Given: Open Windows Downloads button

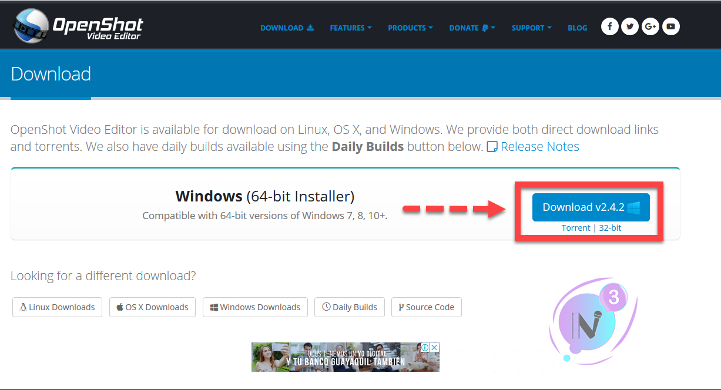Looking at the screenshot, I should (255, 307).
